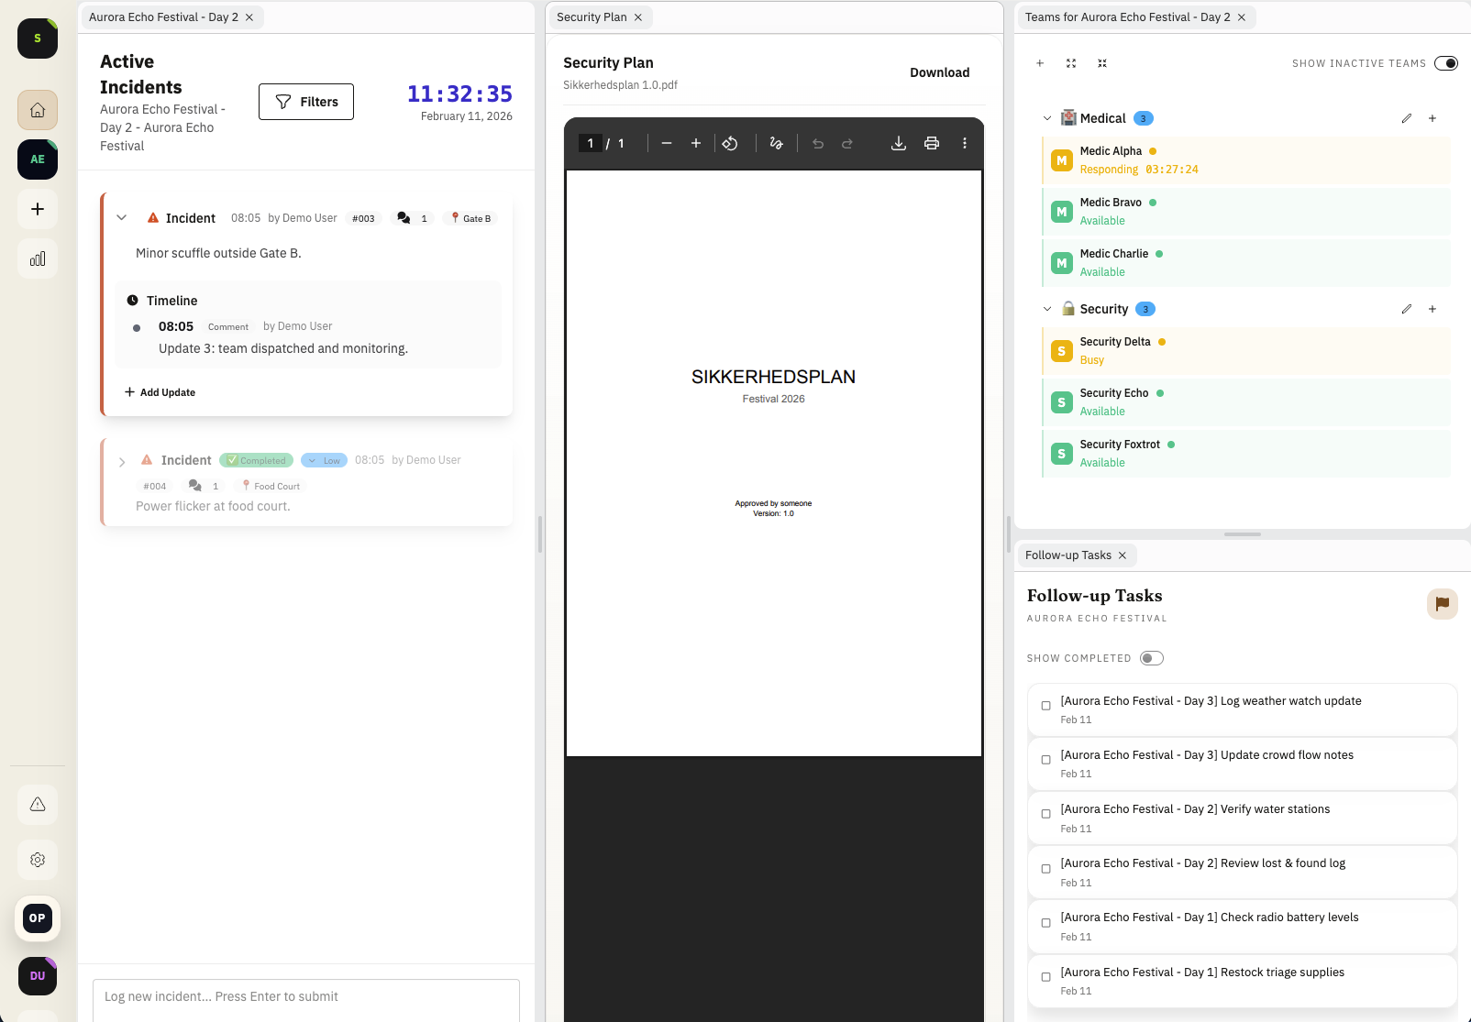
Task: Toggle Show Inactive Teams
Action: (x=1446, y=63)
